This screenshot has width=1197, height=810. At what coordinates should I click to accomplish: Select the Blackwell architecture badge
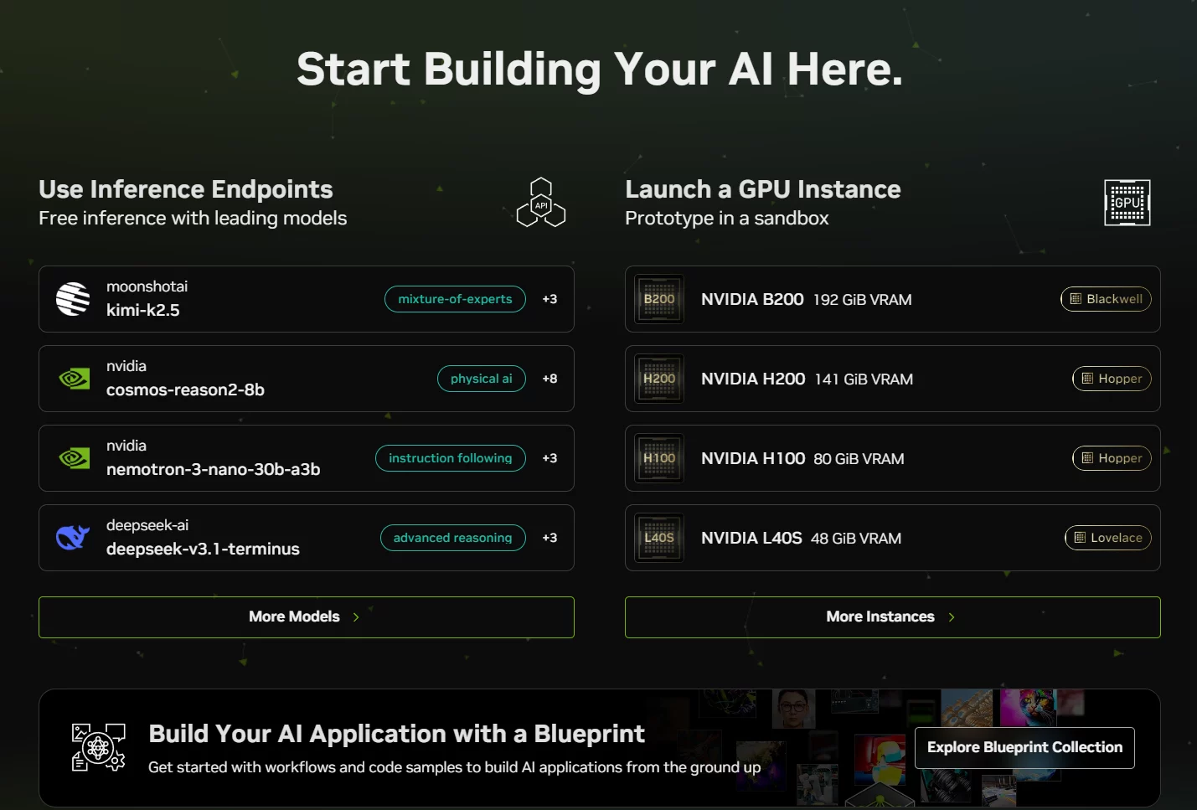point(1106,299)
